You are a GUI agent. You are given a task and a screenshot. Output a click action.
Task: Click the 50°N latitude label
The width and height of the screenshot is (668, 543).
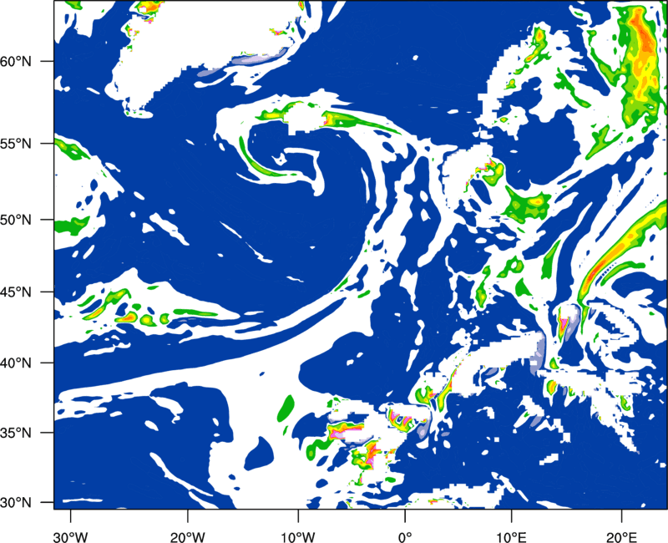point(16,220)
